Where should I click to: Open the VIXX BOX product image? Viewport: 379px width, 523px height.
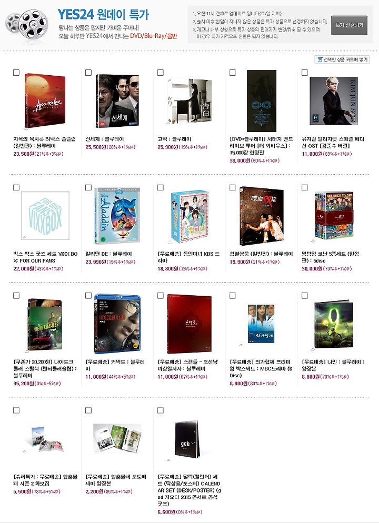(45, 216)
